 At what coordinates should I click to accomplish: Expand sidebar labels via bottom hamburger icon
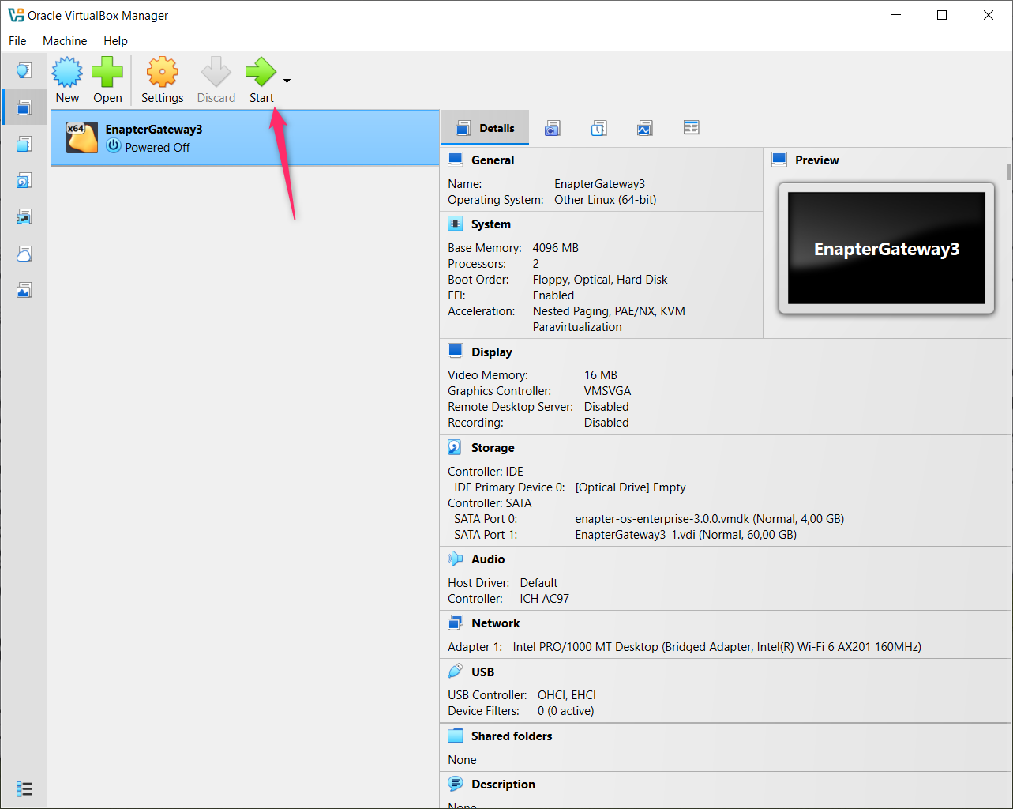24,788
